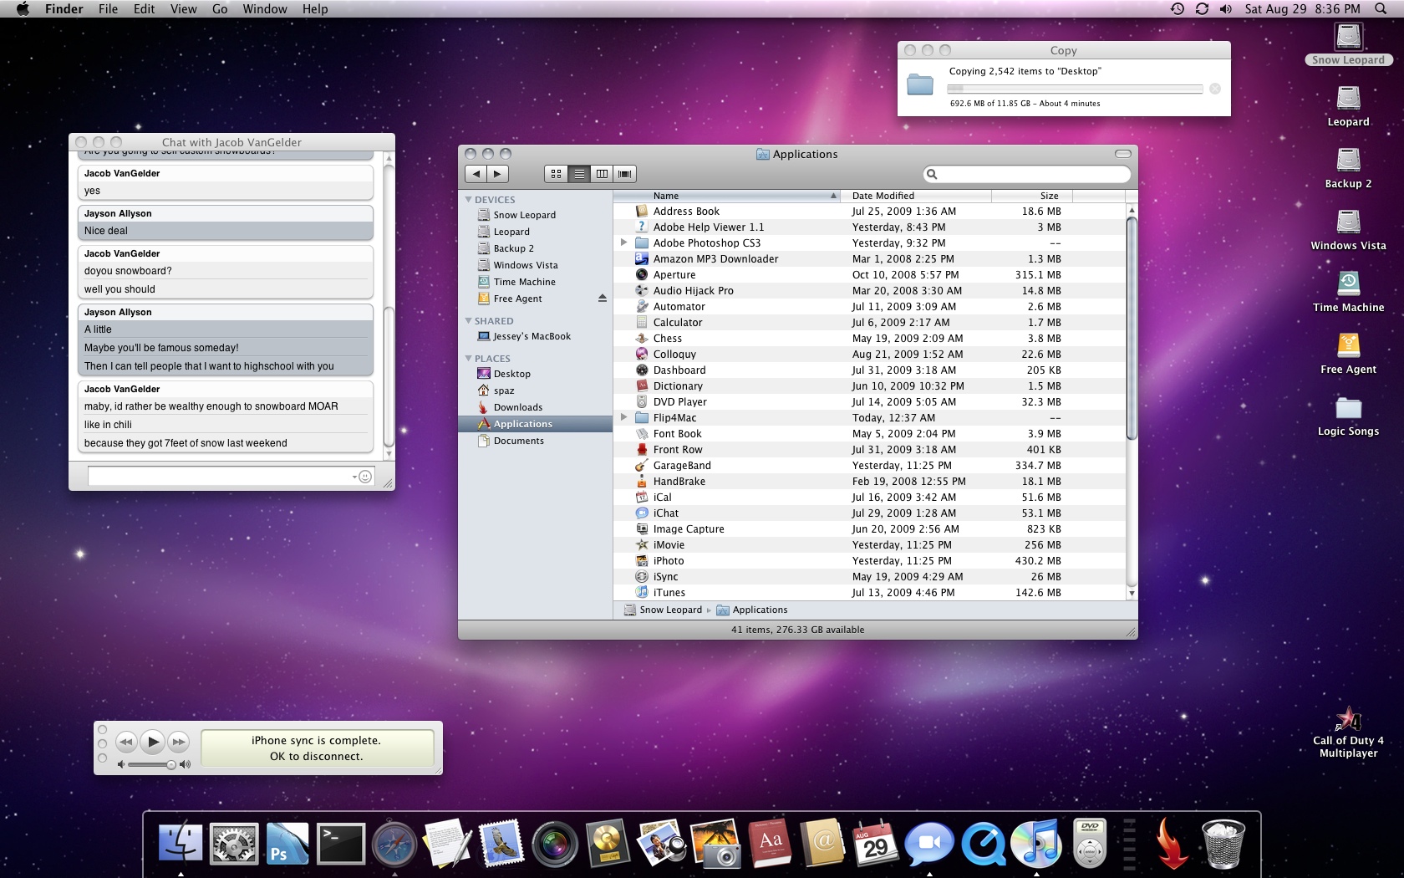Open the Go menu
The image size is (1404, 878).
(x=220, y=9)
